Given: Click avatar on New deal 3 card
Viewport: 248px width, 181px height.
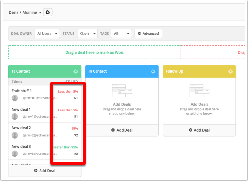Looking at the screenshot, I should click(14, 153).
